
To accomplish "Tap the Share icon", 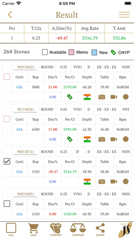I will [x=100, y=230].
